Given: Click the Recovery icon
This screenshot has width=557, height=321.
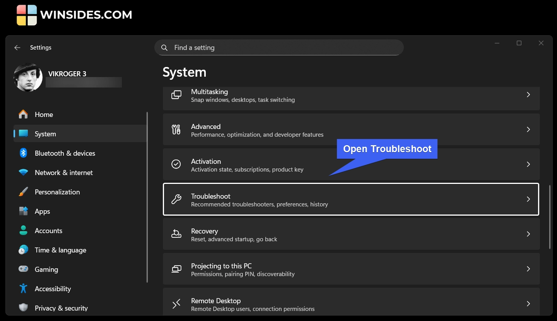Looking at the screenshot, I should pyautogui.click(x=176, y=234).
